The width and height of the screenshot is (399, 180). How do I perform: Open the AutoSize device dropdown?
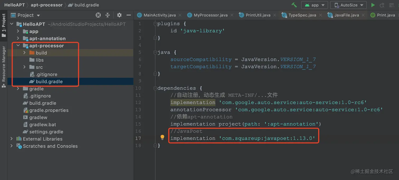point(349,5)
